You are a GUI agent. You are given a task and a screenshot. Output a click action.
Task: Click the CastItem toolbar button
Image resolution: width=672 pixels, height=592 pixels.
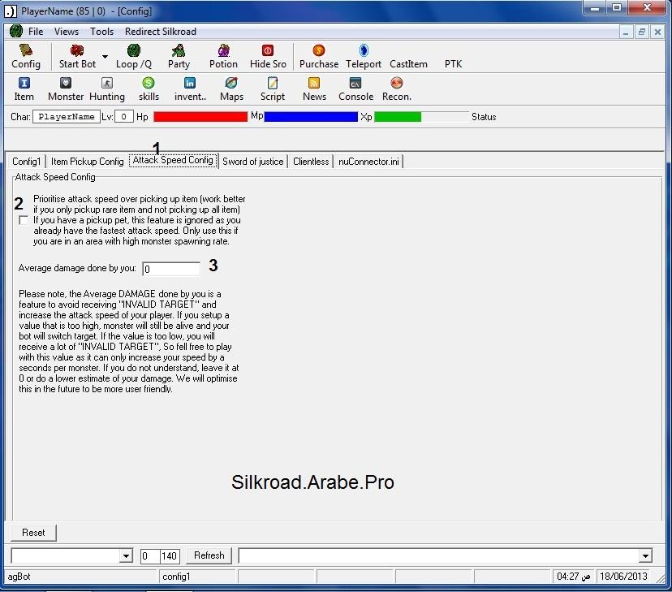408,64
